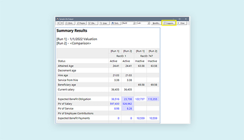Screen dimensions: 244x140
Task: Click the Summary Results heading
Action: pos(71,31)
